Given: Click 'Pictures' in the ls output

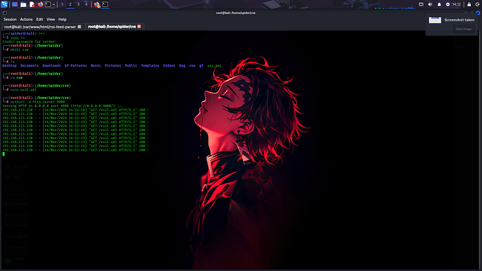Looking at the screenshot, I should click(x=113, y=65).
